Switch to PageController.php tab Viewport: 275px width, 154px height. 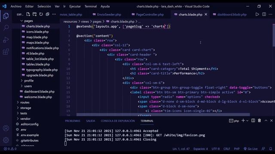click(148, 15)
